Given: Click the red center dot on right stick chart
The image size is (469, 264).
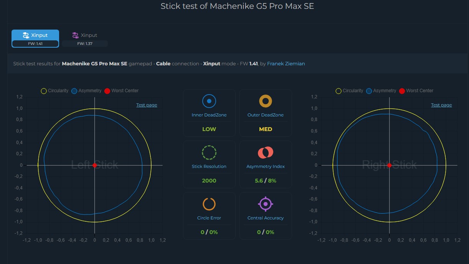Looking at the screenshot, I should pos(390,165).
